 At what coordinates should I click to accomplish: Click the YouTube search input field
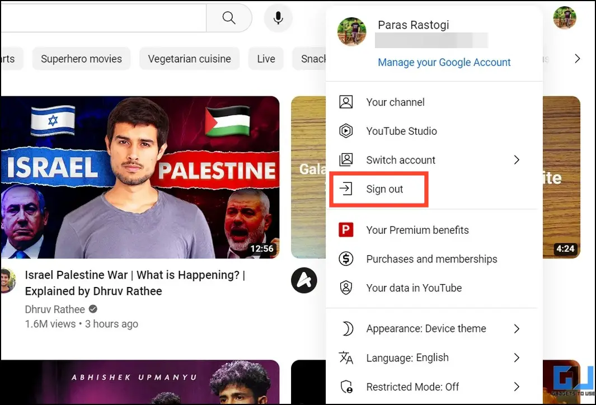(x=104, y=17)
